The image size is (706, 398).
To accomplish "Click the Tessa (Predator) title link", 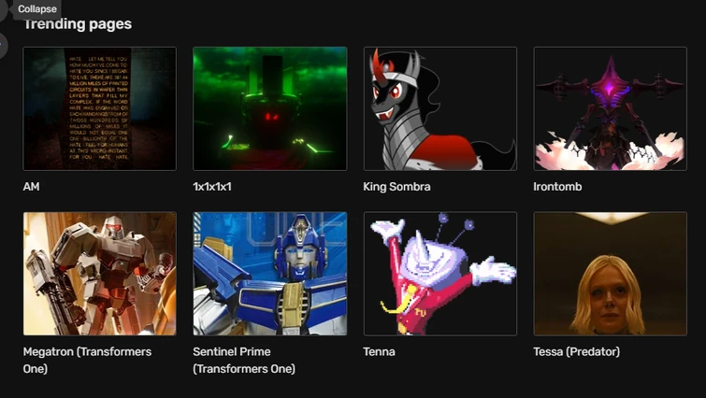I will coord(576,351).
